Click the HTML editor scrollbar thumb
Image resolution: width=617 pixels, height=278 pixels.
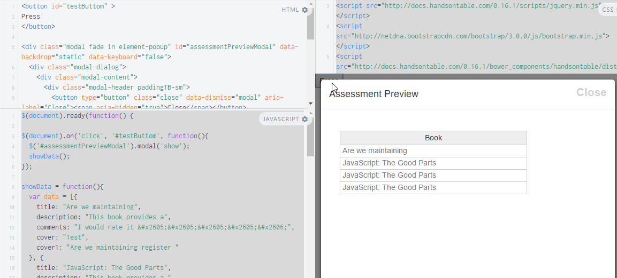click(311, 23)
